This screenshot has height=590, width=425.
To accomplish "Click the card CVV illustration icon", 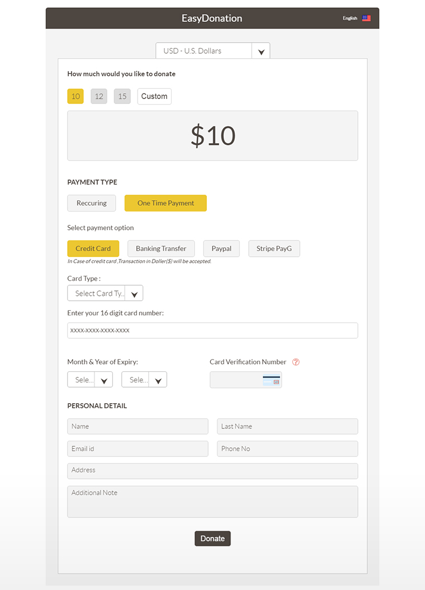I will pos(271,380).
